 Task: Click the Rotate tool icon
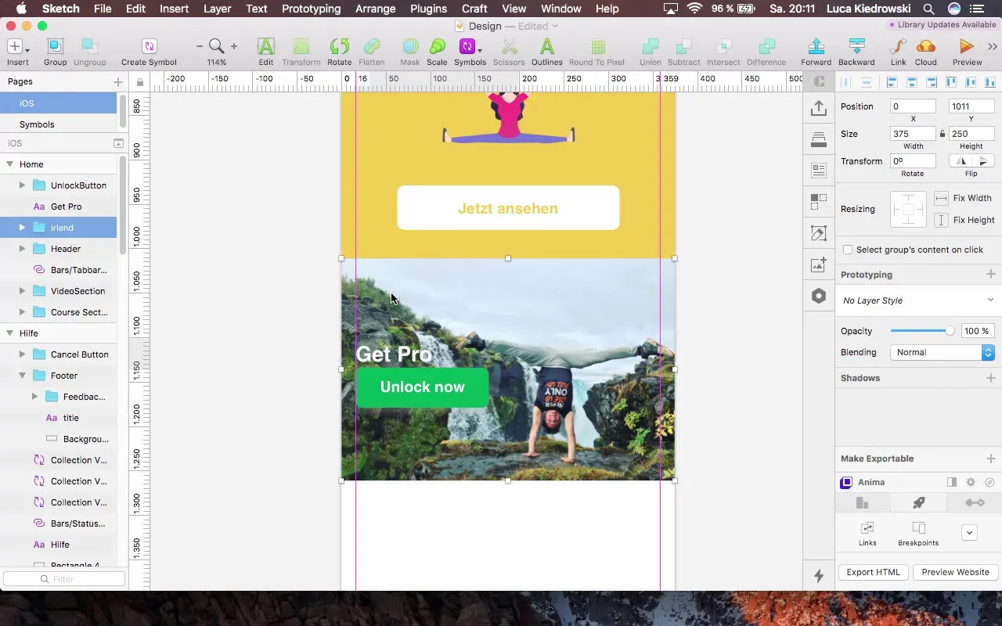(x=339, y=47)
